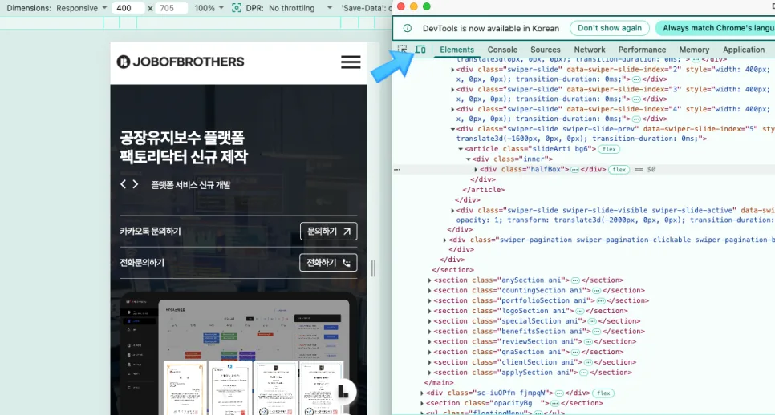Expand the opacityBg section node
This screenshot has height=415, width=775.
(x=422, y=403)
